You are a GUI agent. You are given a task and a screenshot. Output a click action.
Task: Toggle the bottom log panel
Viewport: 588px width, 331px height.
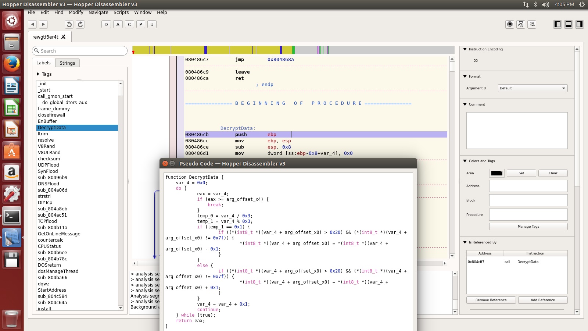coord(569,24)
